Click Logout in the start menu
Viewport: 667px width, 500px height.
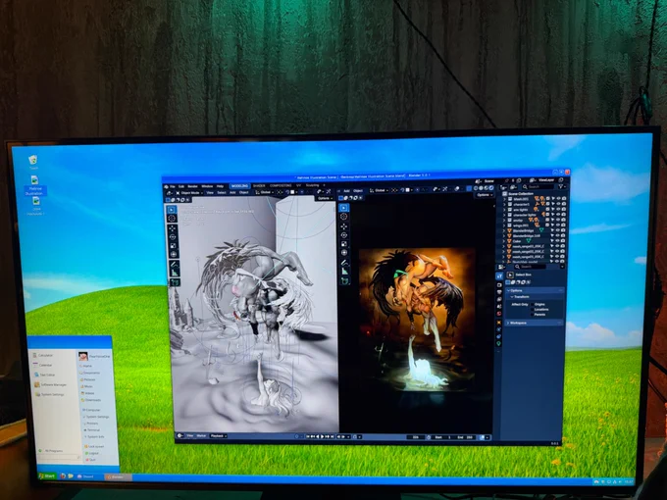[93, 453]
